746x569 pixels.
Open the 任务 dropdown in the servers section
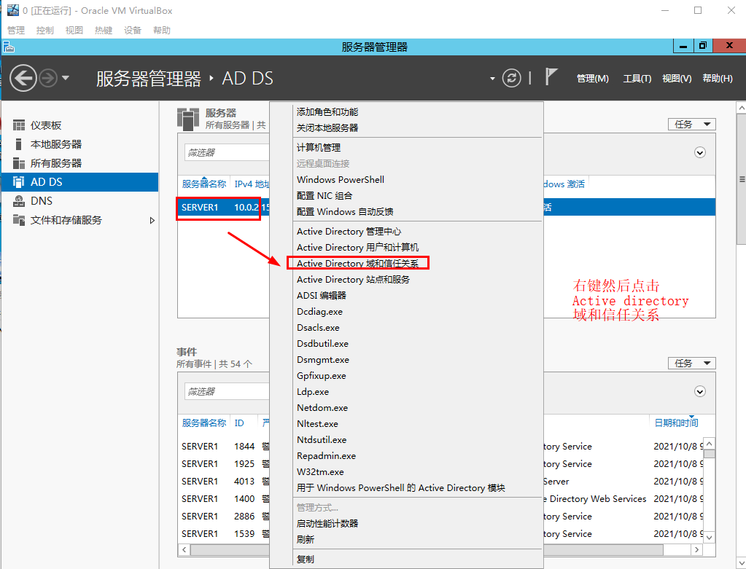(x=692, y=125)
